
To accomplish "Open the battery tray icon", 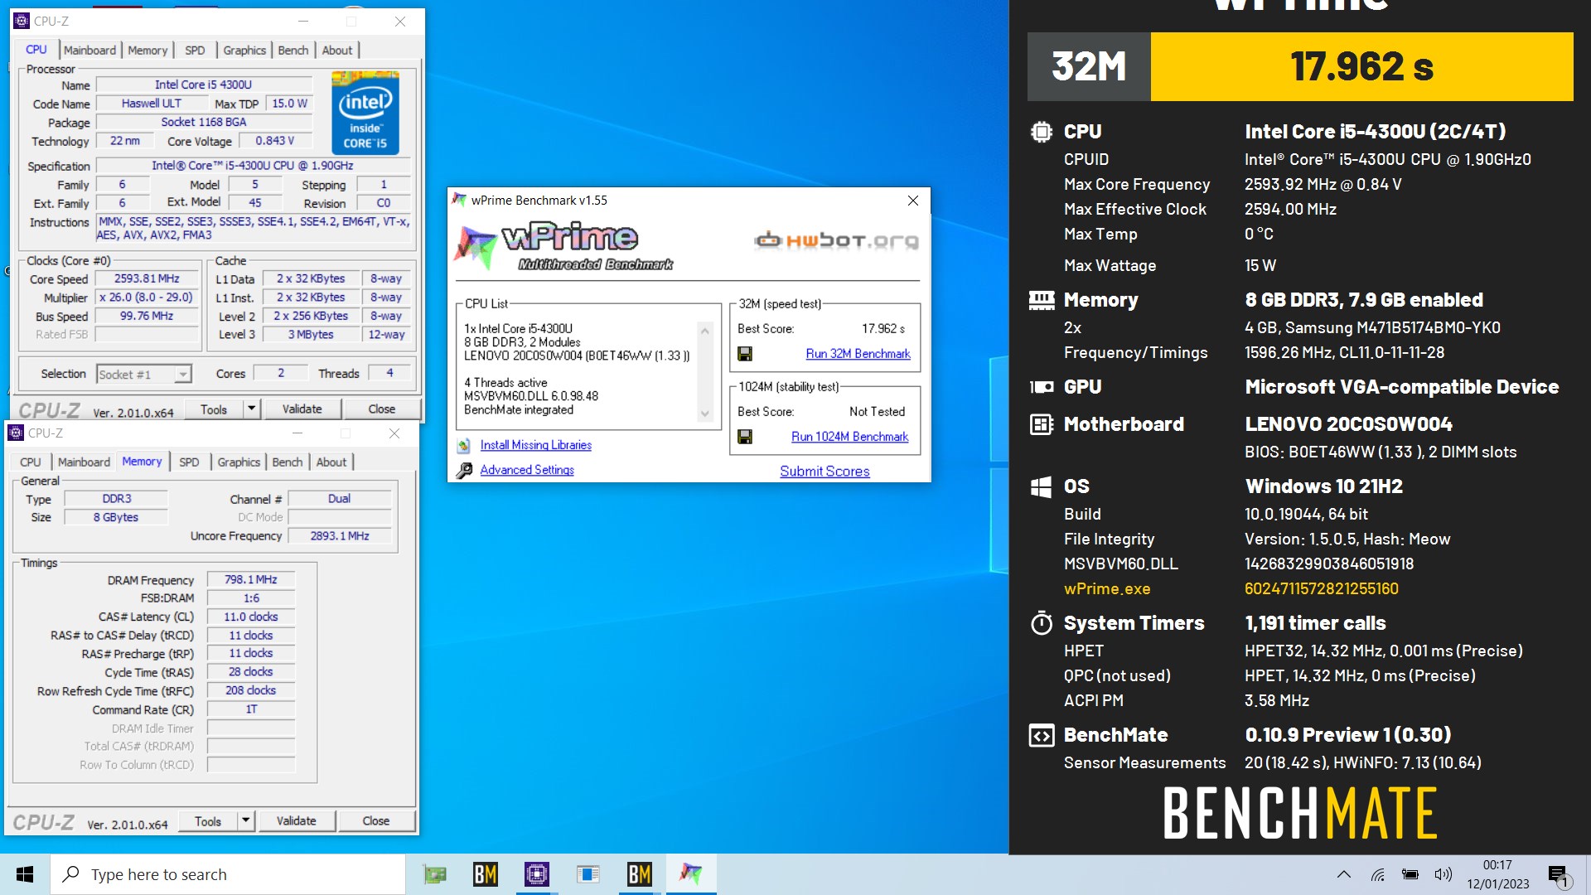I will (1410, 874).
